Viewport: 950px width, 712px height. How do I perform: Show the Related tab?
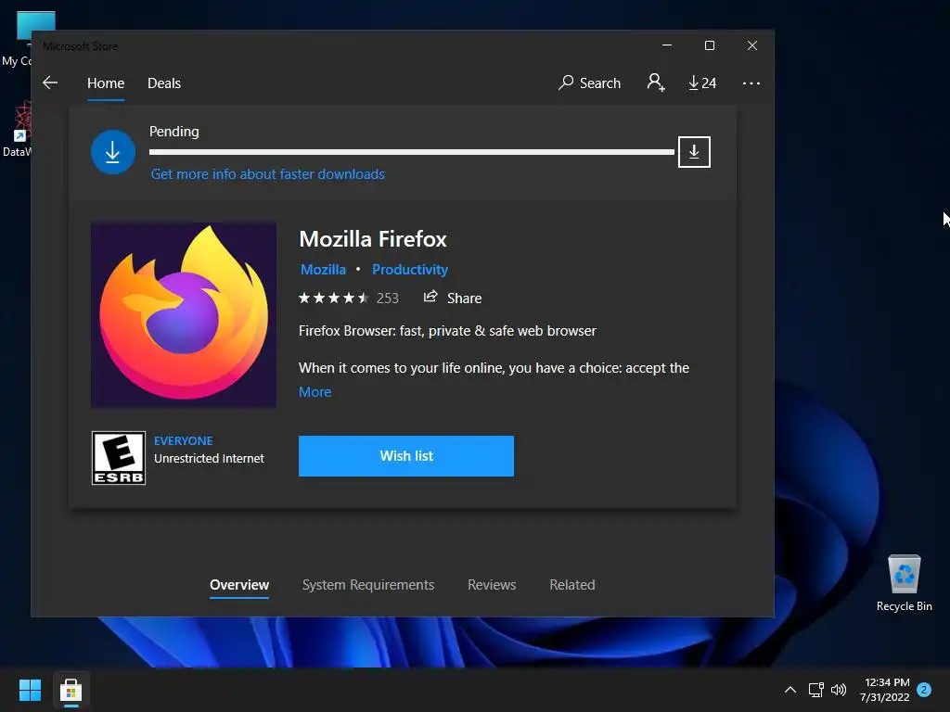[x=571, y=585]
